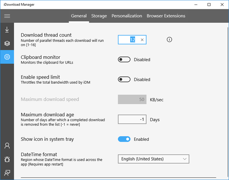This screenshot has height=180, width=229.
Task: Expand the DateTime format dropdown
Action: point(153,159)
